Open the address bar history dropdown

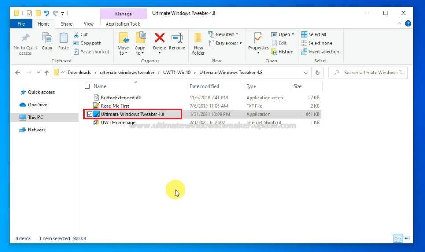[x=306, y=73]
